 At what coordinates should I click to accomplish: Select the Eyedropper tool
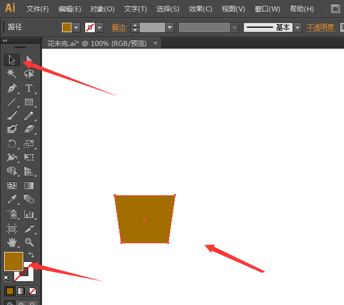click(x=12, y=199)
